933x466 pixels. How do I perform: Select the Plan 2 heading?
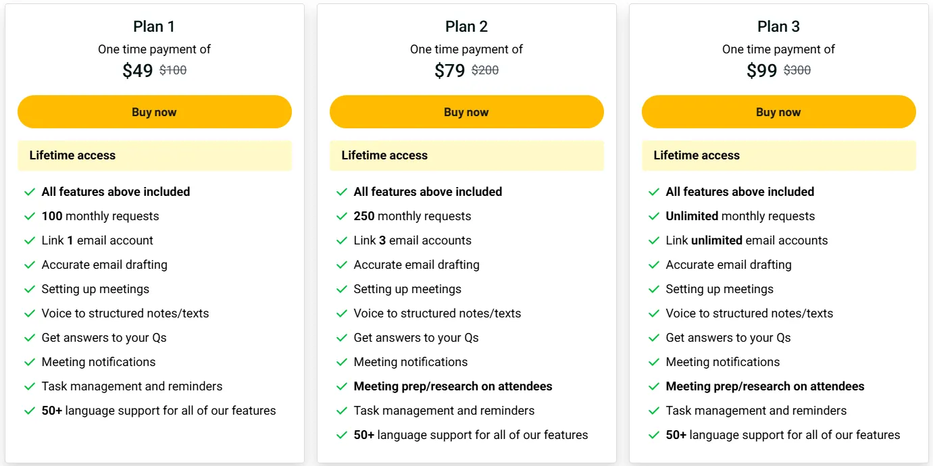(466, 26)
